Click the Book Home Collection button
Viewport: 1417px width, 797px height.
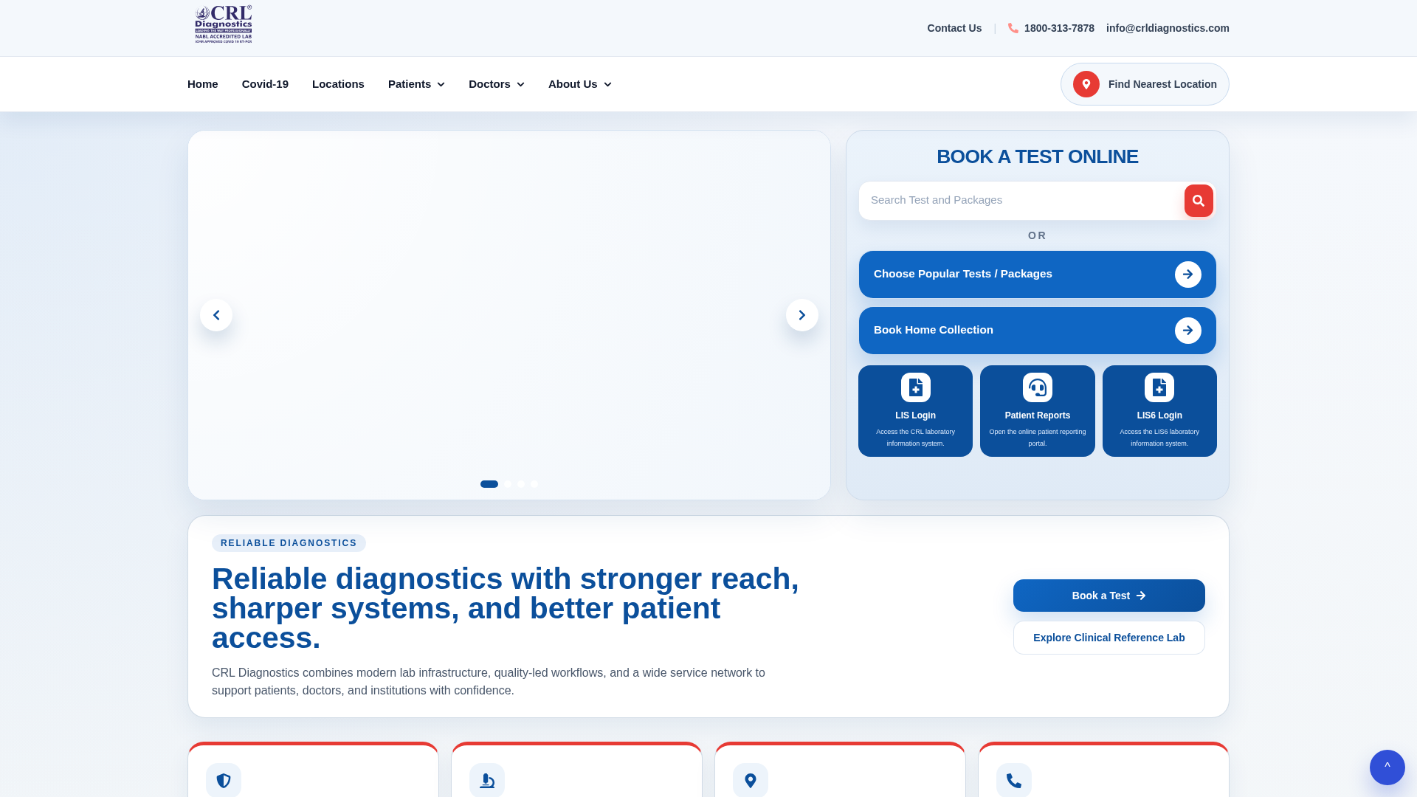(1037, 330)
